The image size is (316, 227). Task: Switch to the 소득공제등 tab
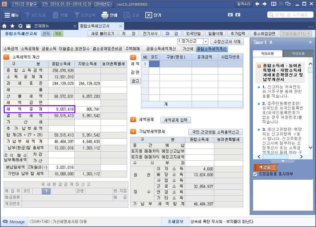point(30,49)
